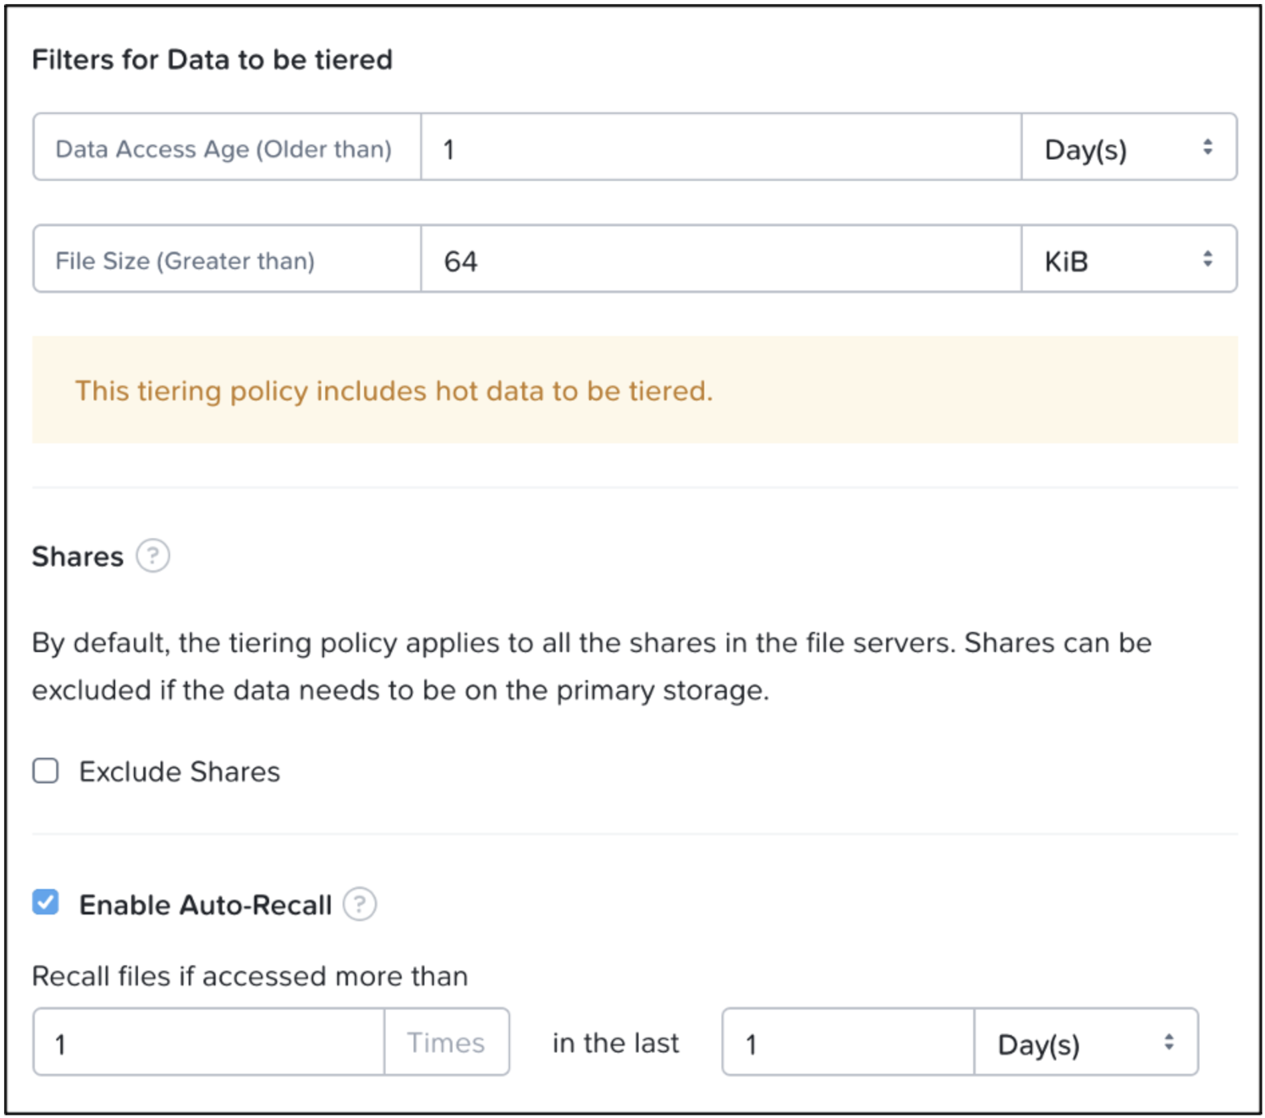
Task: Open the Data Access Age Day(s) unit dropdown
Action: (1128, 148)
